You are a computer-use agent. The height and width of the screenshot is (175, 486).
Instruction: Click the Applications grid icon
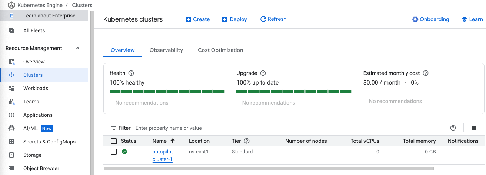pyautogui.click(x=11, y=115)
